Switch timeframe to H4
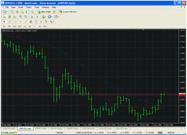 point(30,26)
